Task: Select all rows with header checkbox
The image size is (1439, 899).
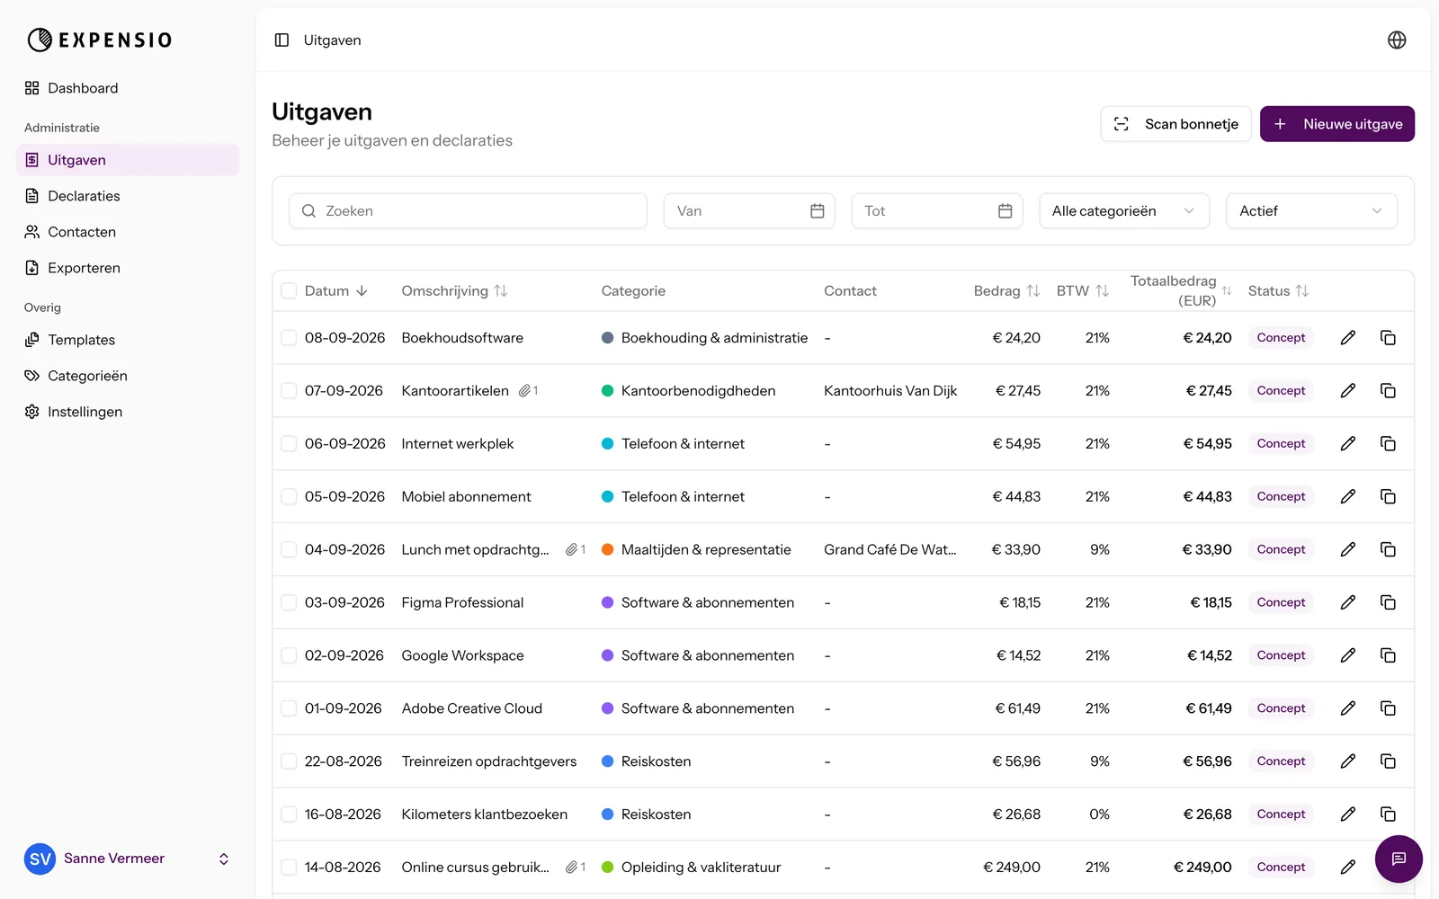Action: tap(289, 291)
